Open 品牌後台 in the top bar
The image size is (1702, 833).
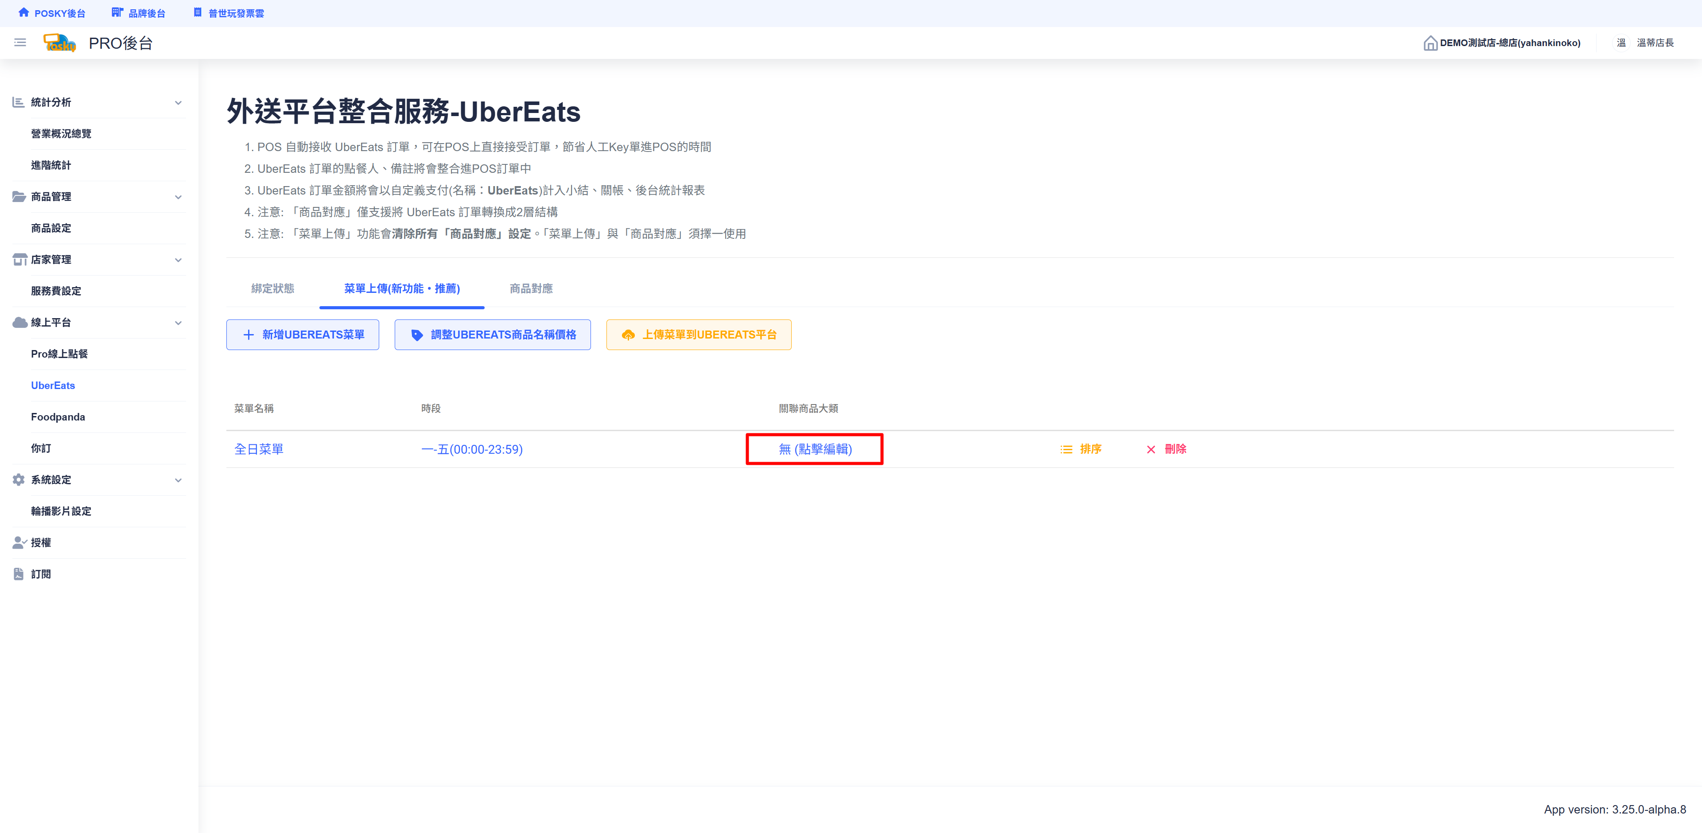[x=146, y=13]
